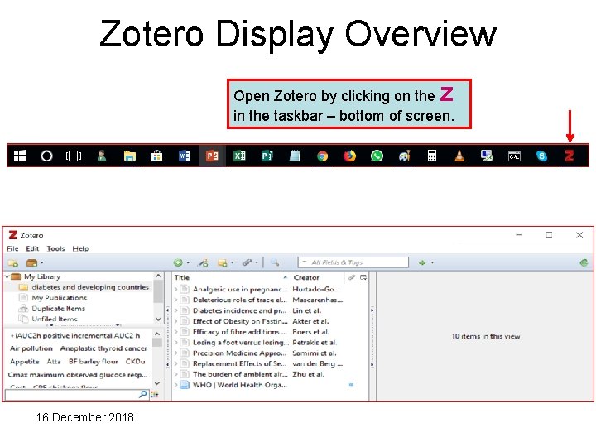Open Calculator from the taskbar

[x=432, y=156]
